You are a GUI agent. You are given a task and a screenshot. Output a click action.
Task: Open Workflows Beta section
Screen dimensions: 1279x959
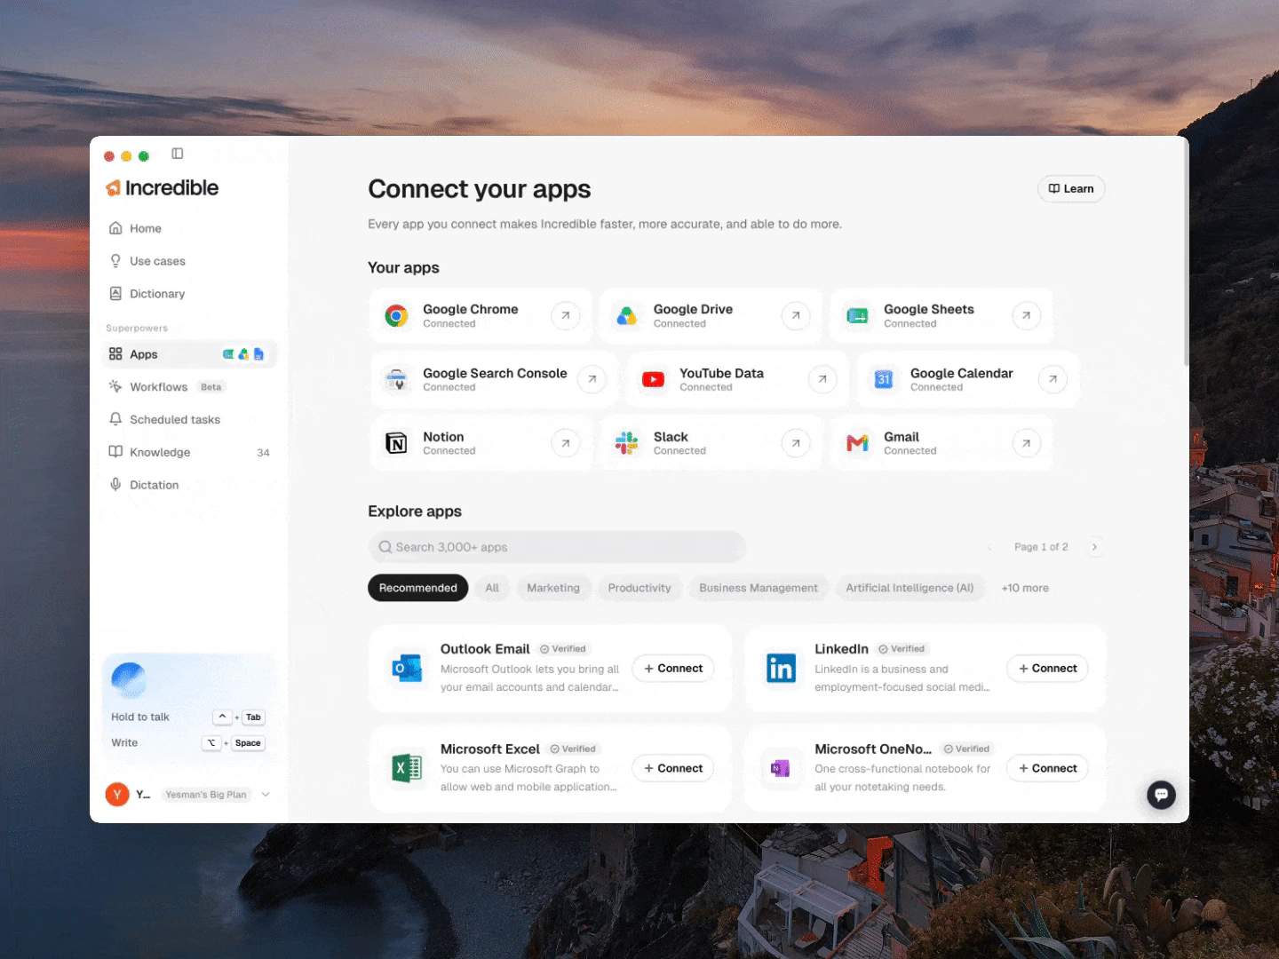coord(190,387)
